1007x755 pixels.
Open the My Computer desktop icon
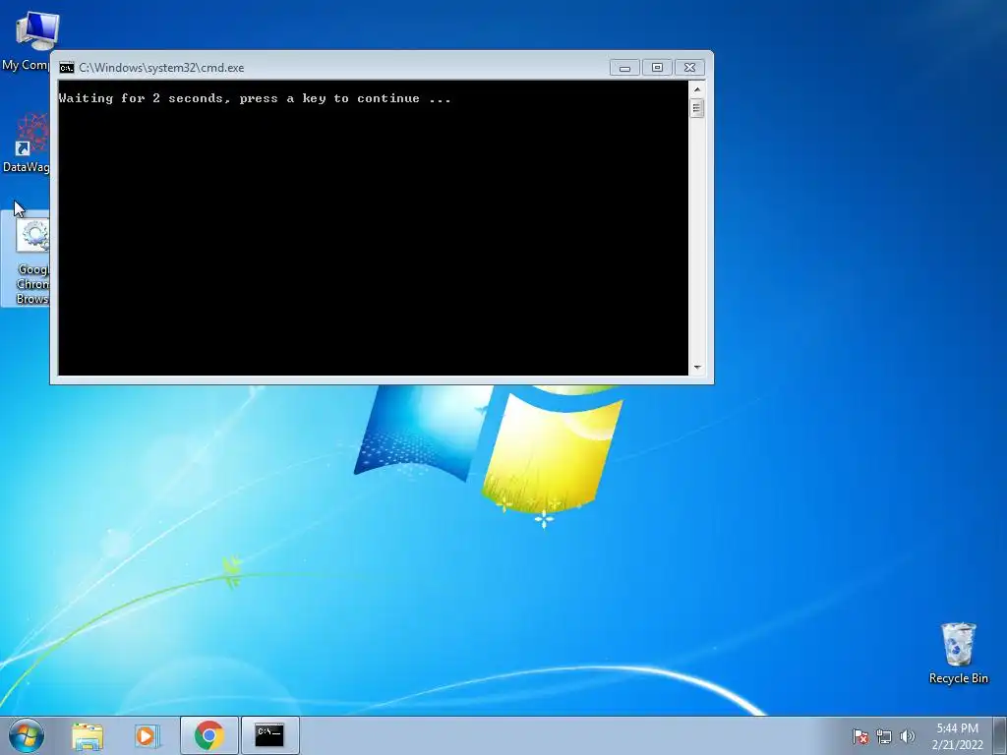(26, 39)
